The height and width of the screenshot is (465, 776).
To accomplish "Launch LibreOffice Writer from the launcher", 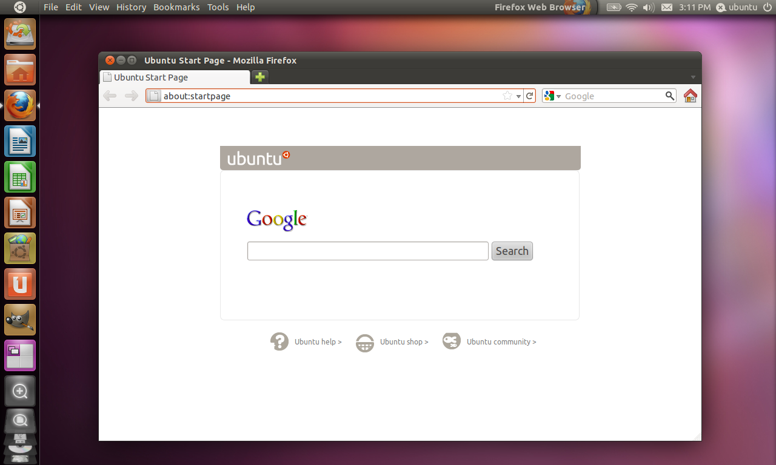I will click(20, 142).
